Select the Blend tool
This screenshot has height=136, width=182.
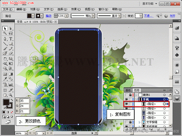[11, 79]
